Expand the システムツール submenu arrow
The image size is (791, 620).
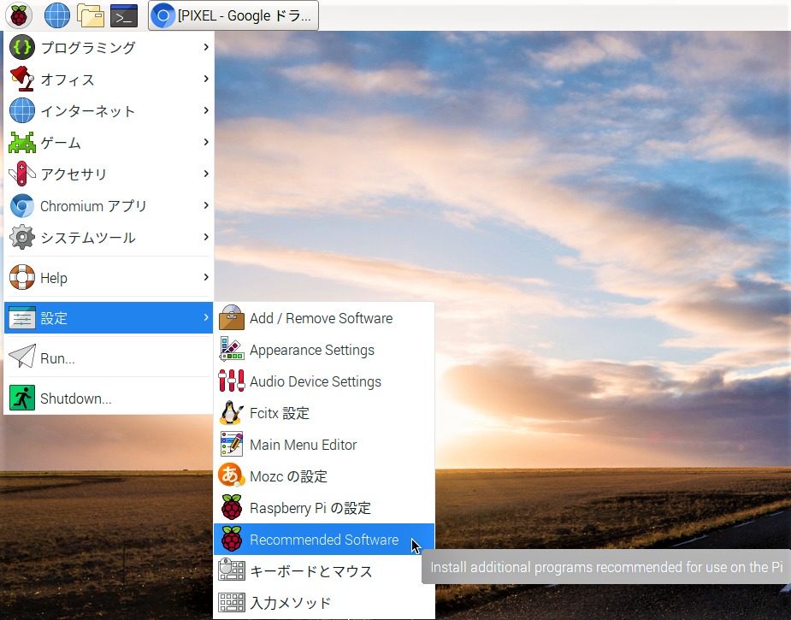(x=206, y=237)
